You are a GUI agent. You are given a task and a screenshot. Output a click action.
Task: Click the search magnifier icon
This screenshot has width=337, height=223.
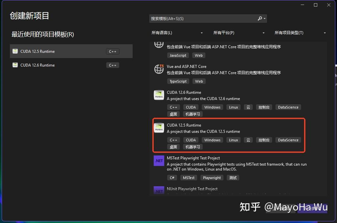259,19
